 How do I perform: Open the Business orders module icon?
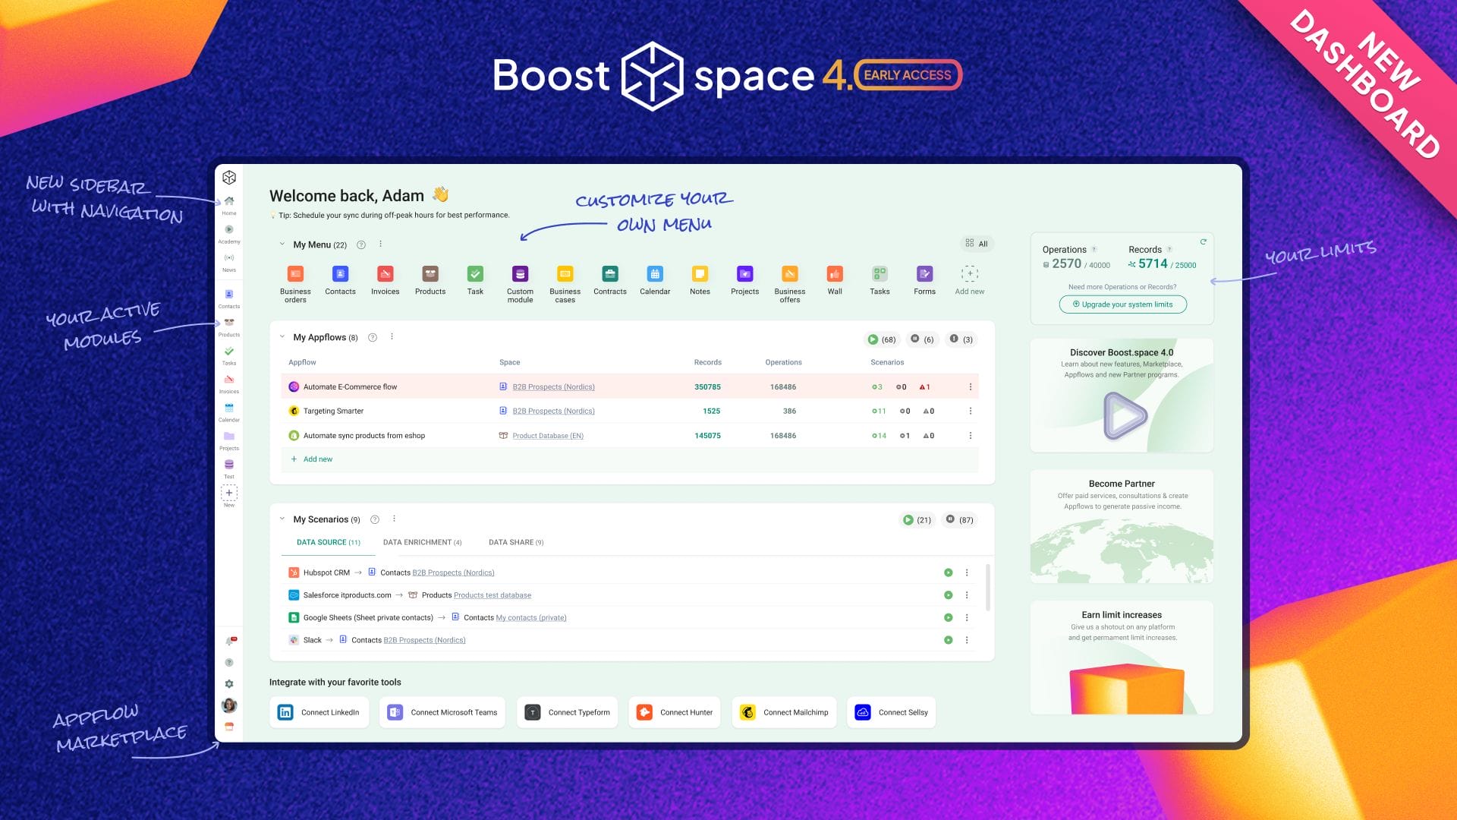(x=295, y=274)
